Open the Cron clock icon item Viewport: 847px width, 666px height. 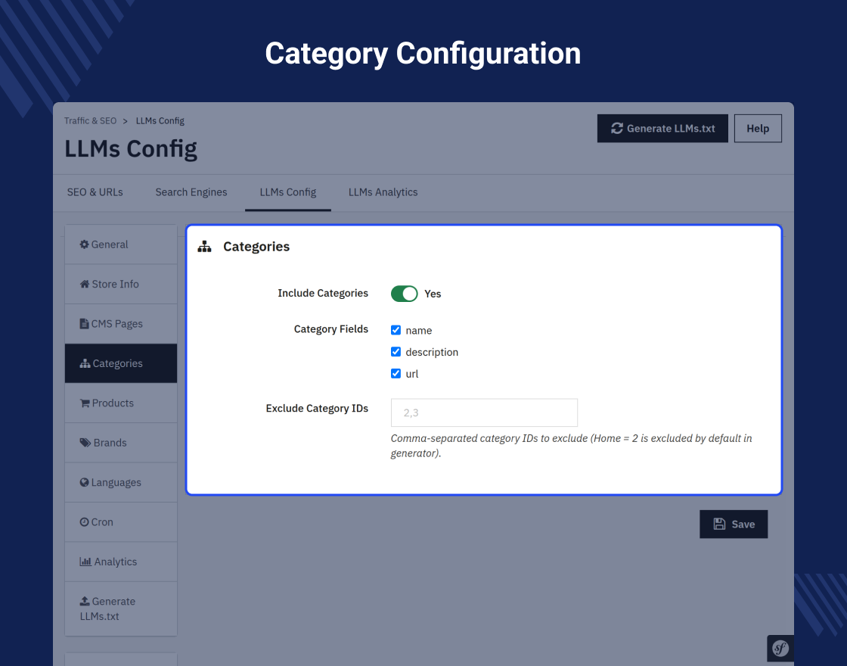pyautogui.click(x=120, y=522)
